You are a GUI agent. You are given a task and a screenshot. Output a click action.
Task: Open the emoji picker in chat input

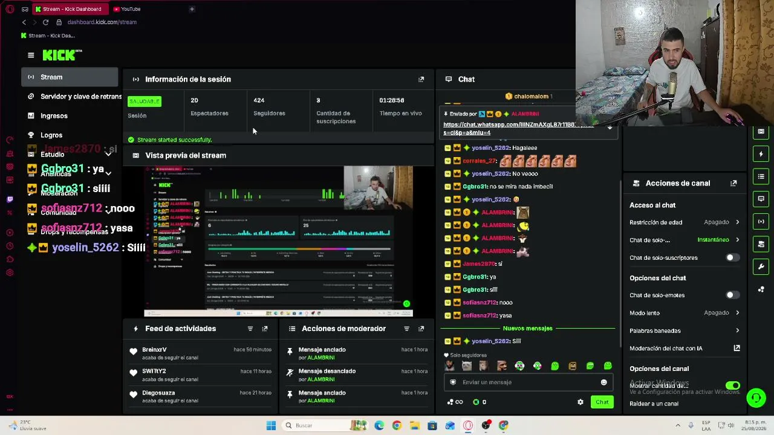tap(603, 382)
